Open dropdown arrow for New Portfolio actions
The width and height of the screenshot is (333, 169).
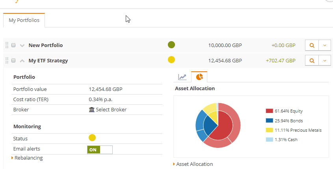coord(325,45)
